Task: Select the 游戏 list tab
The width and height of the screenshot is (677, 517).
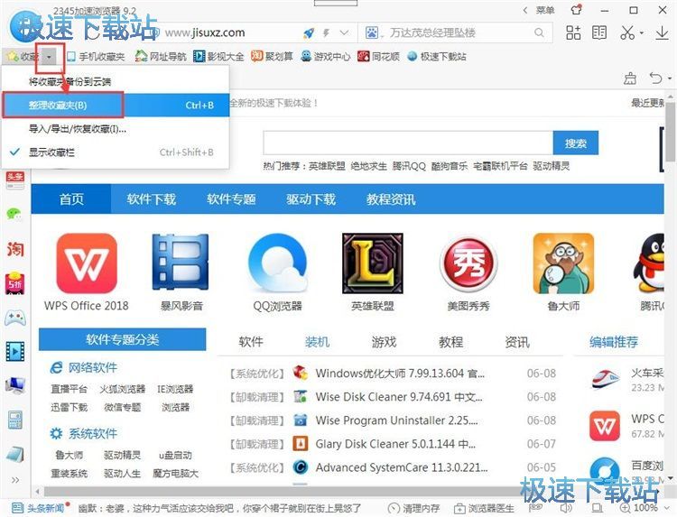Action: coord(384,342)
